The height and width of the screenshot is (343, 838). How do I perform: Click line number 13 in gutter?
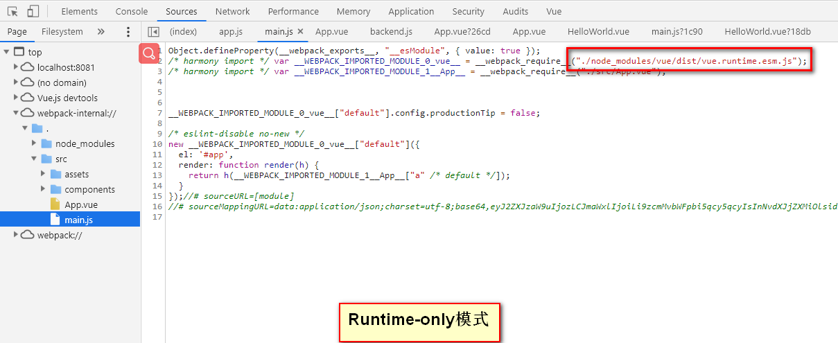[158, 175]
